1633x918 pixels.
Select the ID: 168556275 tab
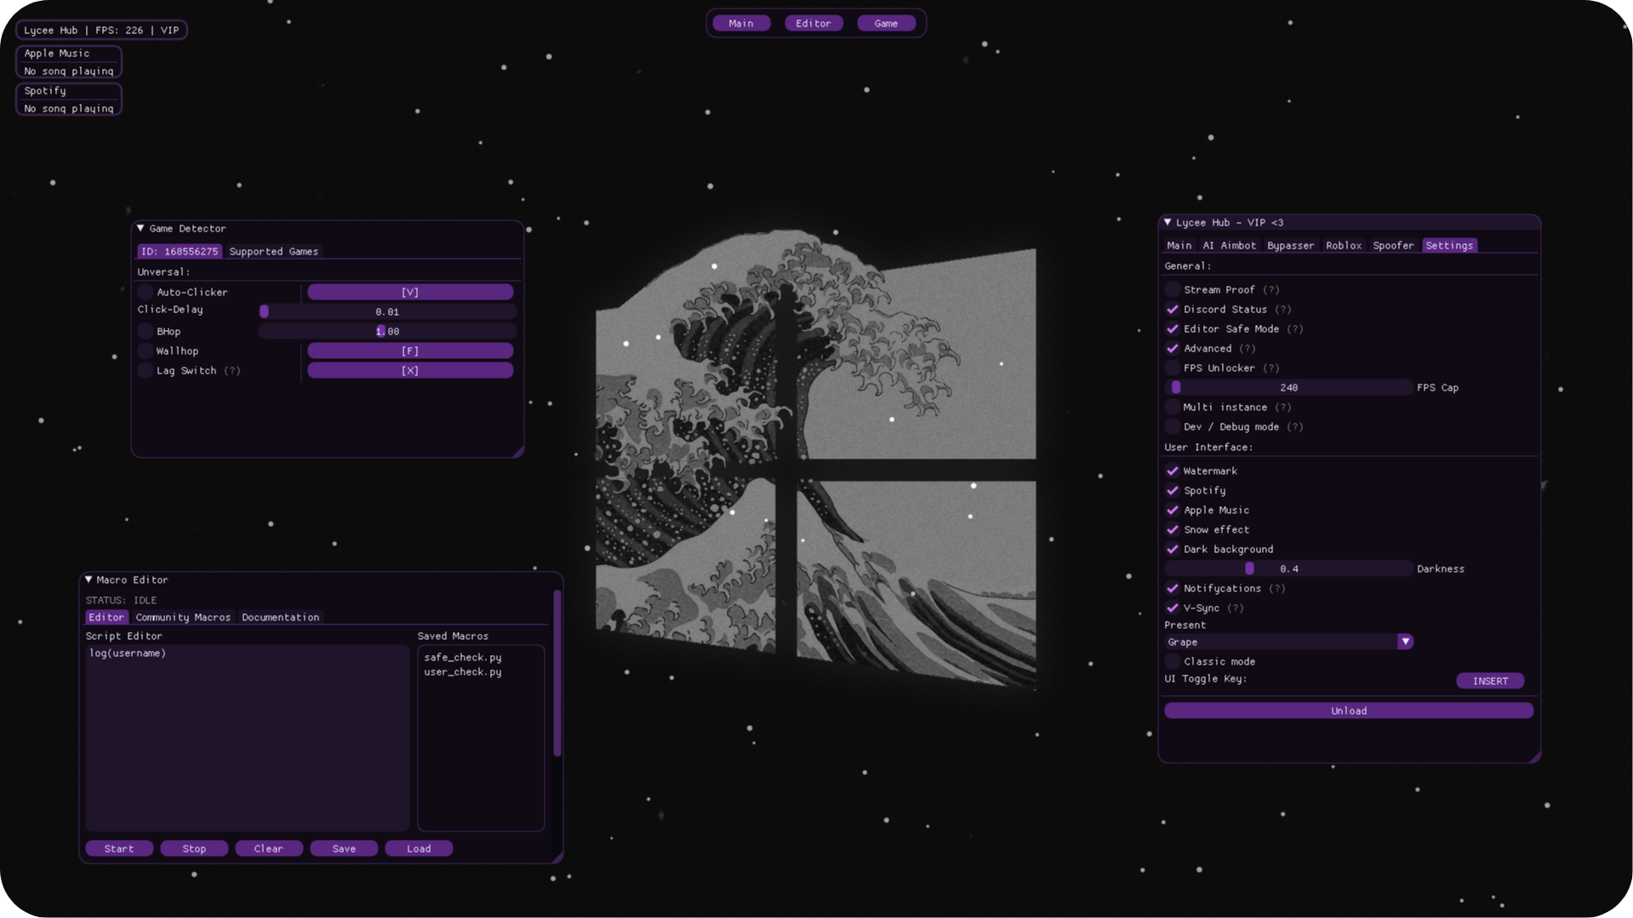tap(180, 251)
